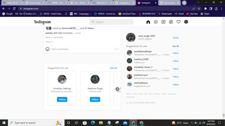Share this page icon in address bar
This screenshot has height=126, width=225.
(193, 9)
